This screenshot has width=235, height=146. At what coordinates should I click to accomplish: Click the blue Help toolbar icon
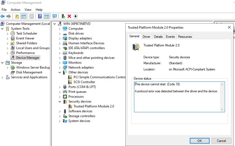(x=40, y=16)
